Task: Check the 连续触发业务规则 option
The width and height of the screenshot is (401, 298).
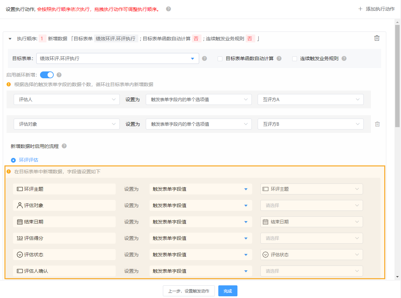Action: (x=295, y=58)
